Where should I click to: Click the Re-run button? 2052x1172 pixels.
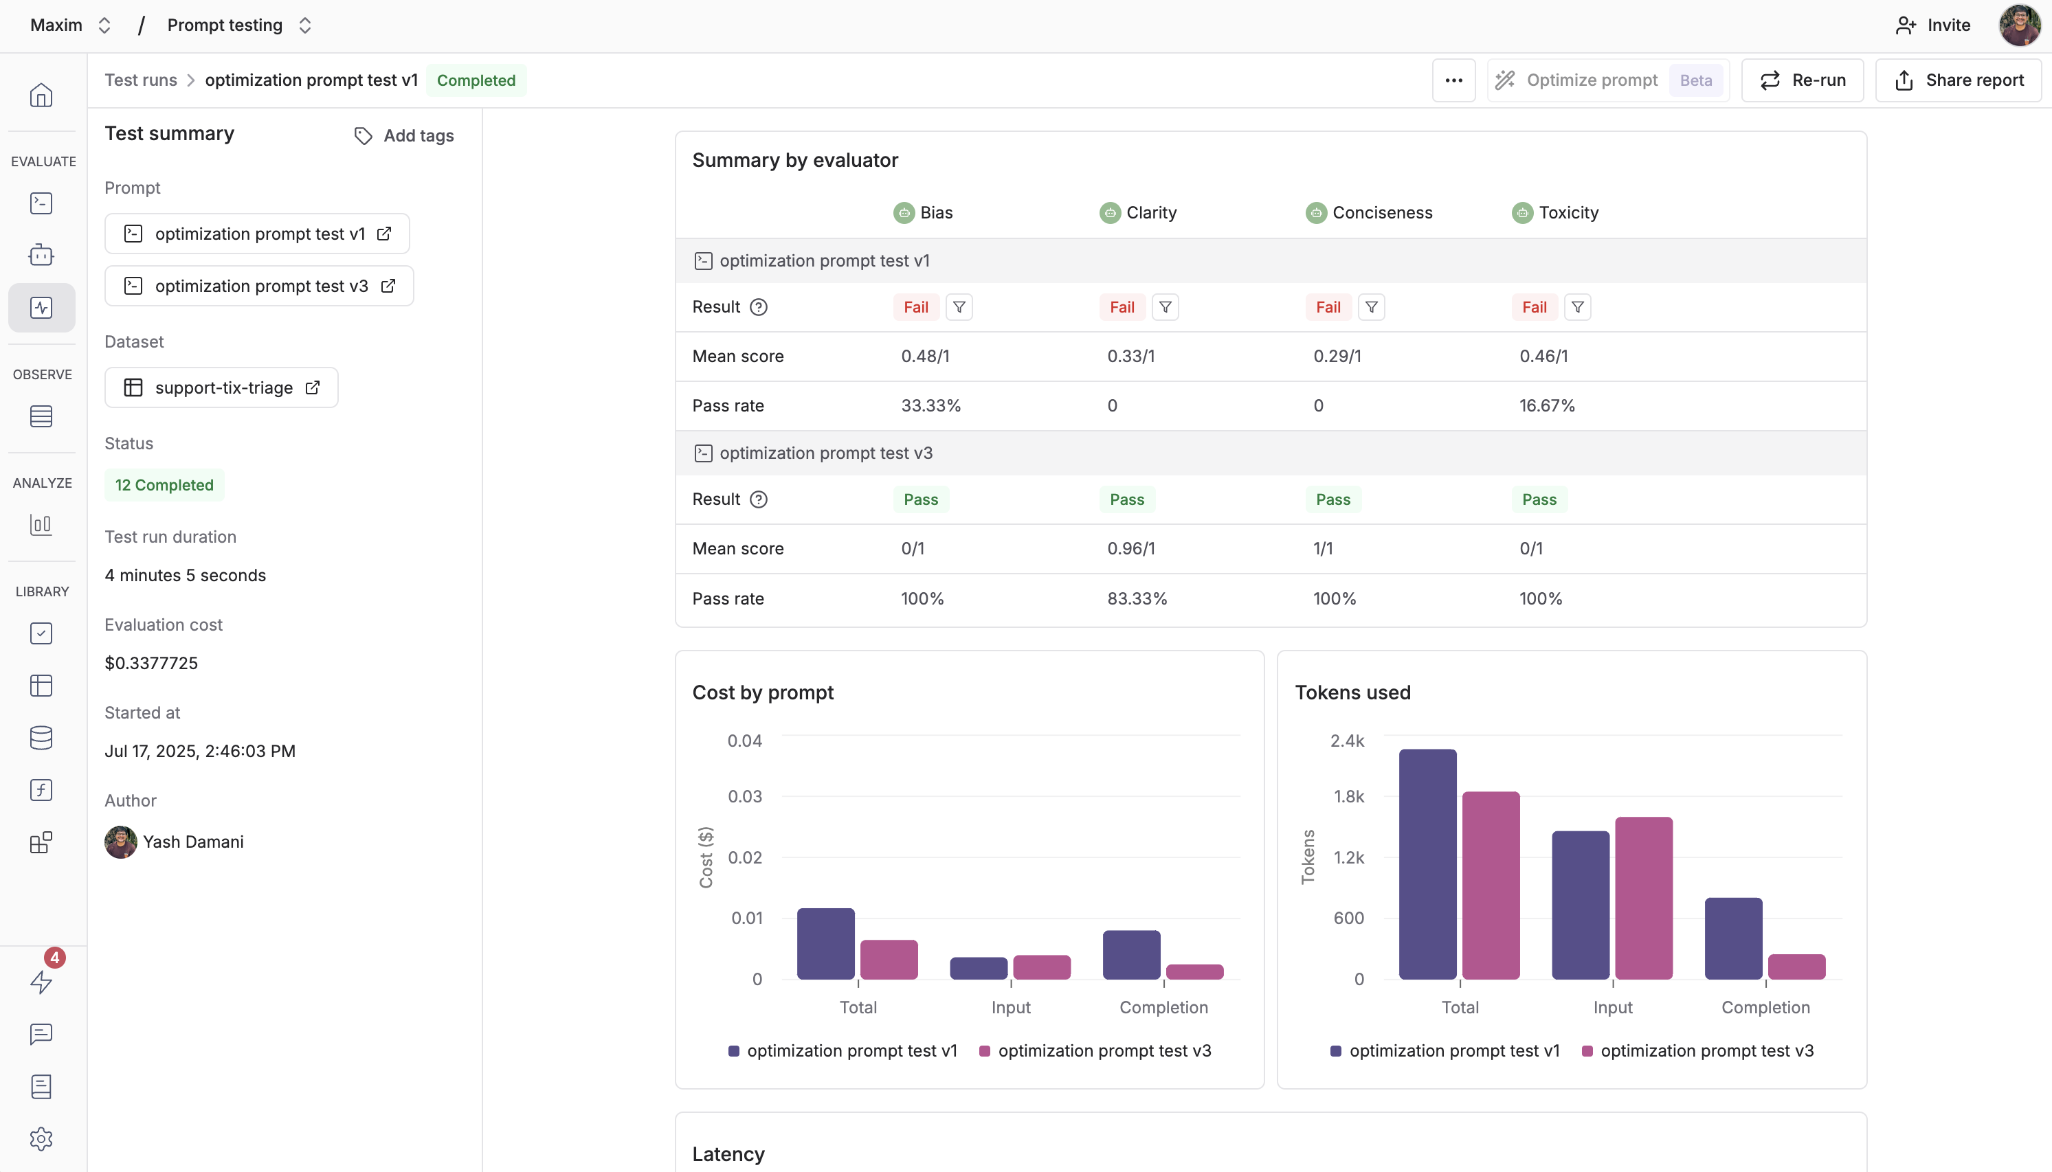pyautogui.click(x=1802, y=80)
